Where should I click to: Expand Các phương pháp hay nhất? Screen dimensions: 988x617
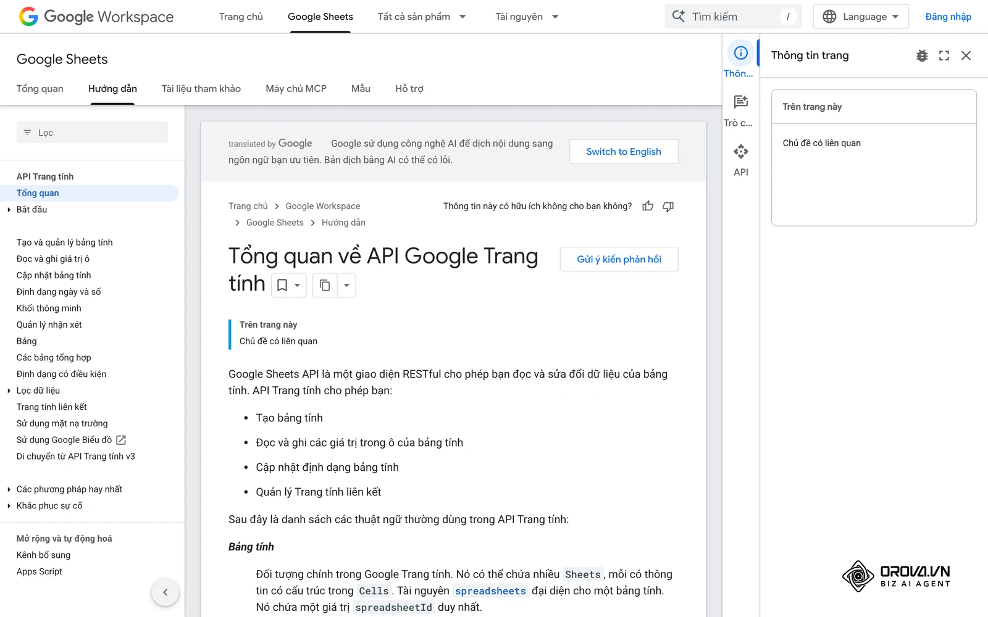[x=9, y=489]
